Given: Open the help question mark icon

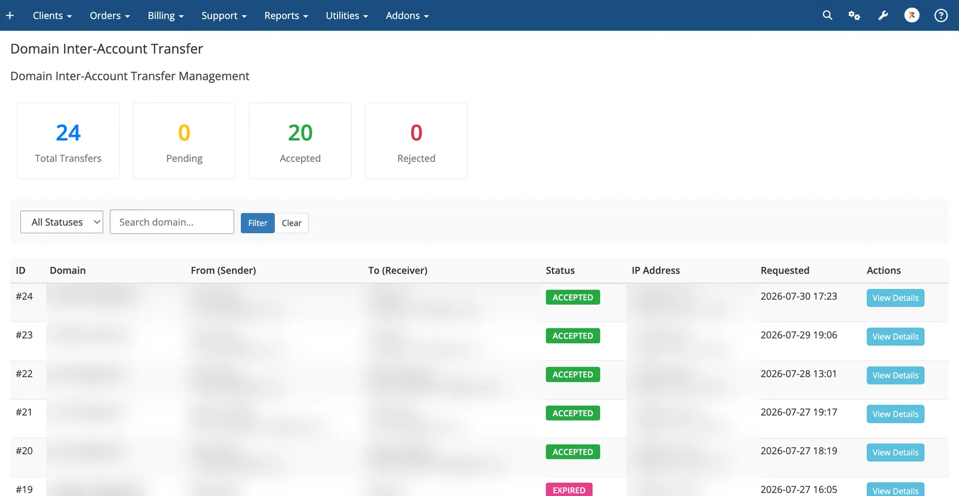Looking at the screenshot, I should click(941, 16).
